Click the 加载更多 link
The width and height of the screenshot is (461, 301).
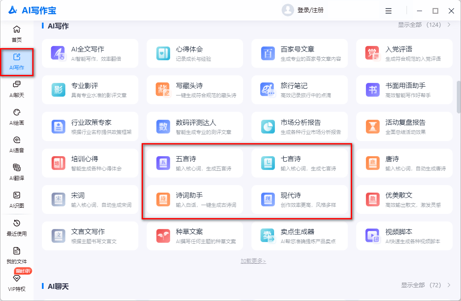253,261
